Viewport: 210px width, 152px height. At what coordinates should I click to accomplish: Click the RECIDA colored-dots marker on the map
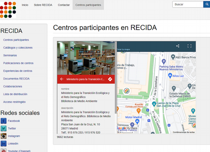pyautogui.click(x=127, y=91)
